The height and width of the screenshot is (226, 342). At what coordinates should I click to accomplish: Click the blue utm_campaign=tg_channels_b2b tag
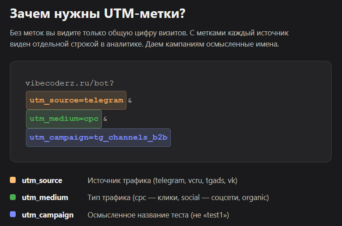tap(98, 137)
